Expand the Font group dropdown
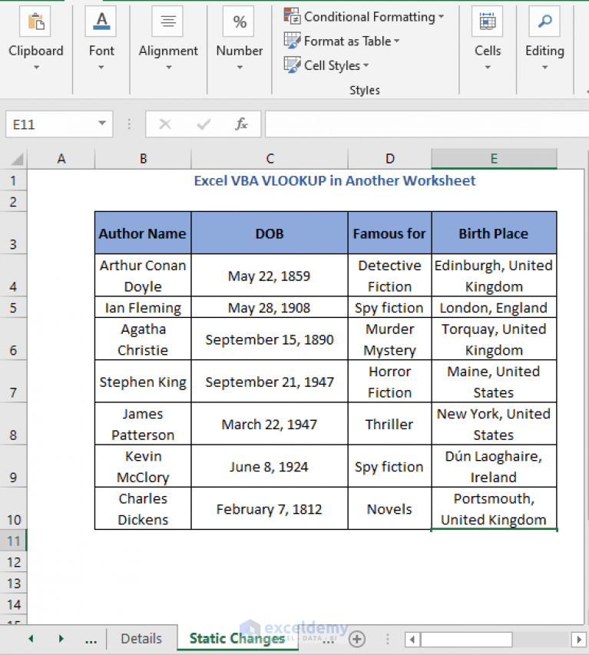This screenshot has width=589, height=655. (x=101, y=68)
